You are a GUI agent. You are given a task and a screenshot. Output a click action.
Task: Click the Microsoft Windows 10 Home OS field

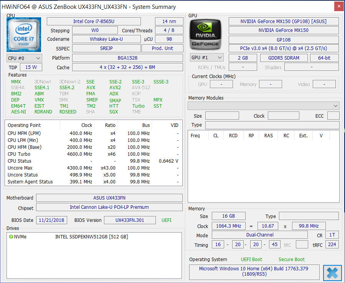coord(254,272)
